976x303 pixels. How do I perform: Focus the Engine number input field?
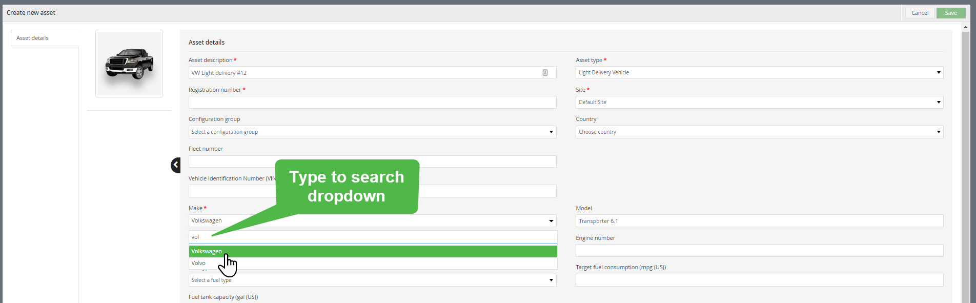point(759,251)
